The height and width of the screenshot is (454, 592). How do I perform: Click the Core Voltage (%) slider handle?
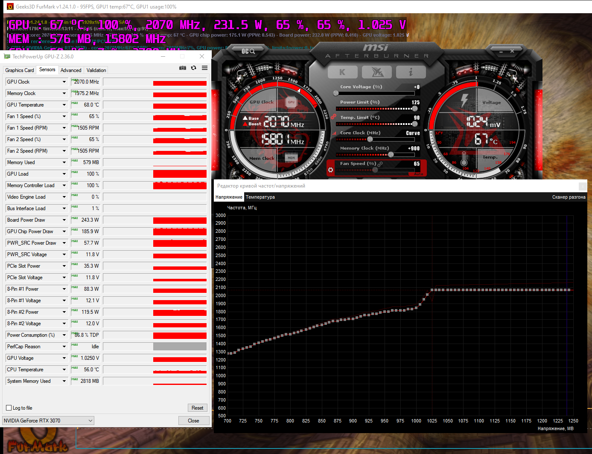336,93
